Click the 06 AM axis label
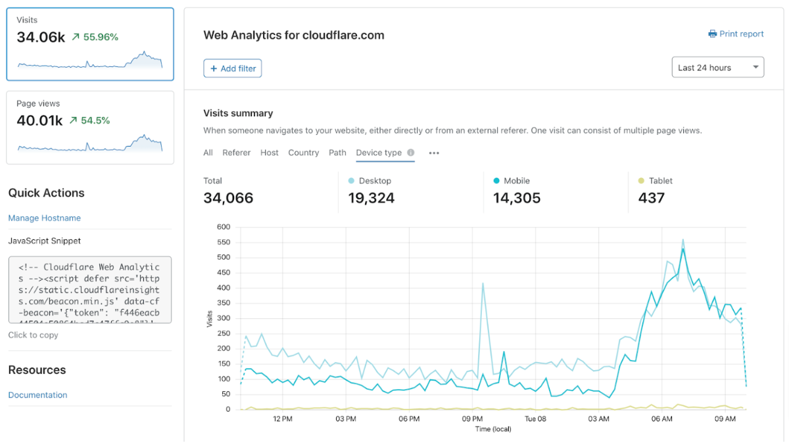 pos(662,419)
